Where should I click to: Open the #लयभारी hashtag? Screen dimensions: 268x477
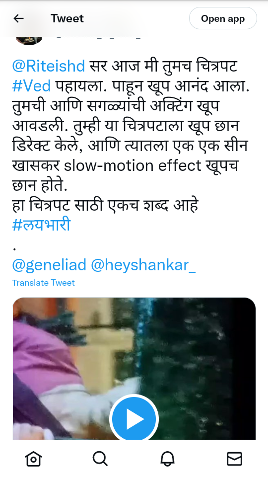click(41, 225)
